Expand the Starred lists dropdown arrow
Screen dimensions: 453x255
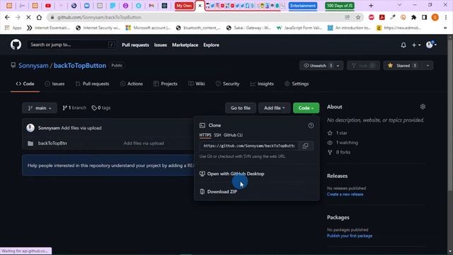pos(428,66)
